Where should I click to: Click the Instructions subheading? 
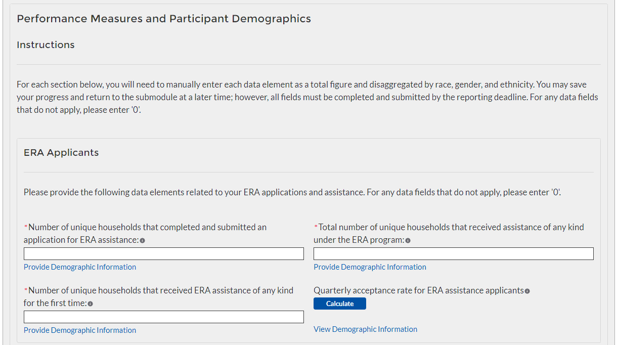[46, 45]
